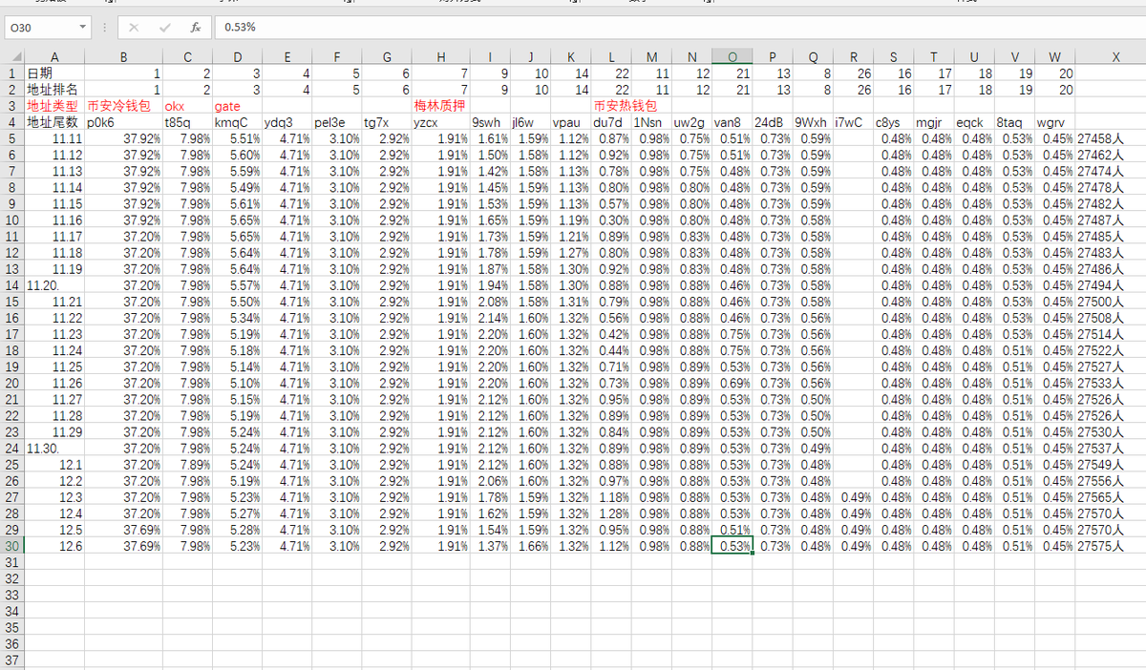
Task: Click address suffix cell pel3e
Action: coord(336,122)
